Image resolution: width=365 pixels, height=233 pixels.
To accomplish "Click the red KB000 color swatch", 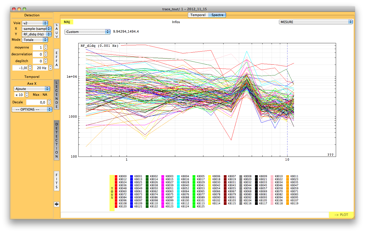I will [x=116, y=176].
